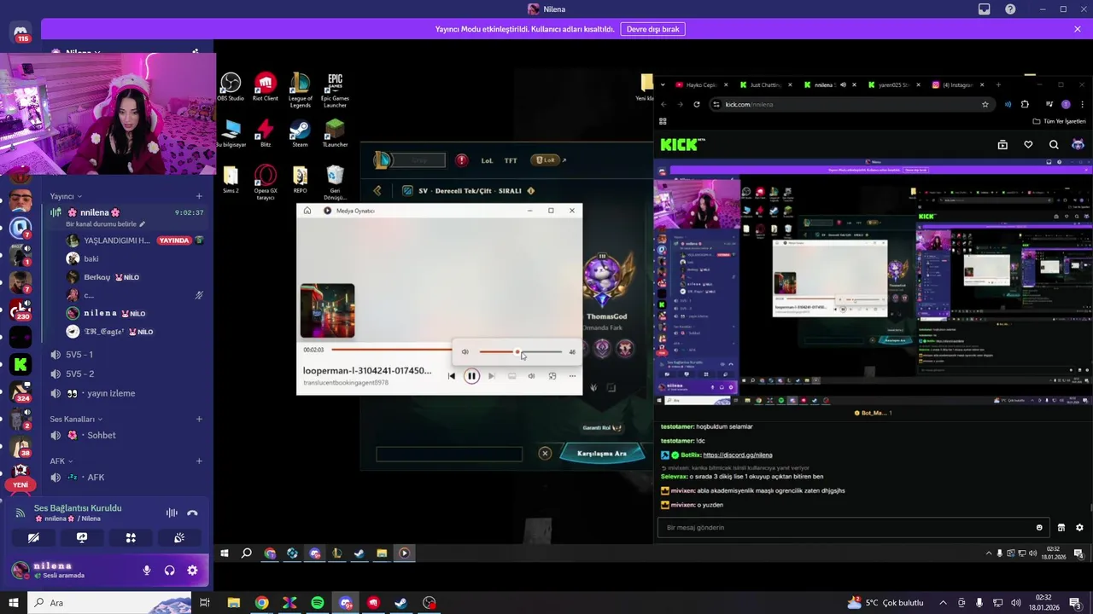
Task: Open Discord direct messages home icon with 115 badge
Action: [20, 32]
